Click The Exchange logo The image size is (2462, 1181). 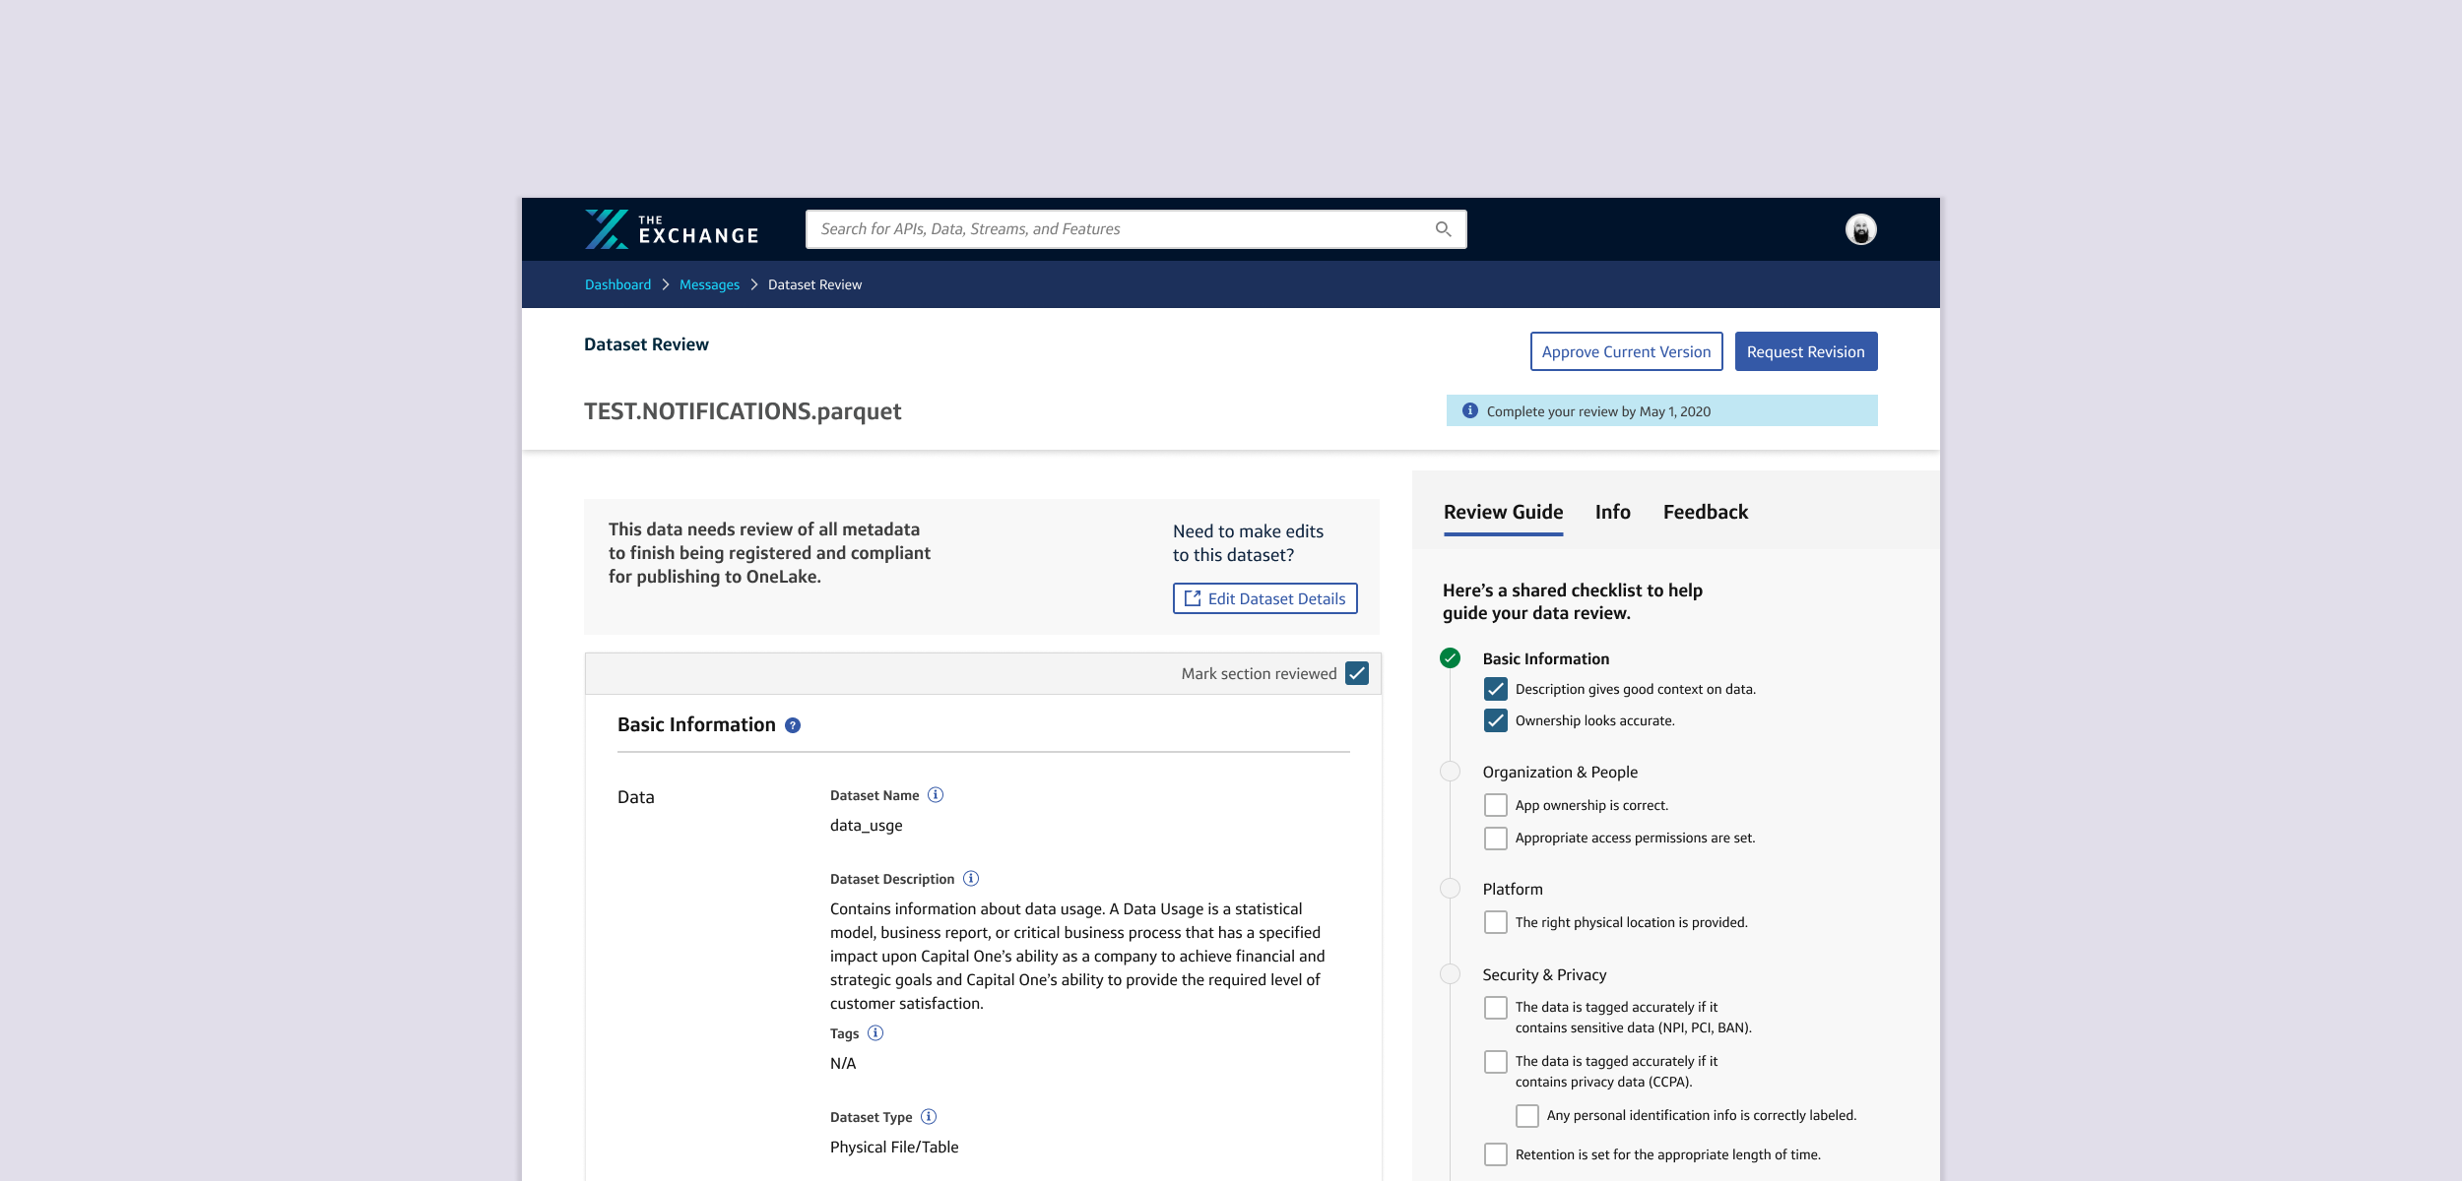[x=672, y=229]
